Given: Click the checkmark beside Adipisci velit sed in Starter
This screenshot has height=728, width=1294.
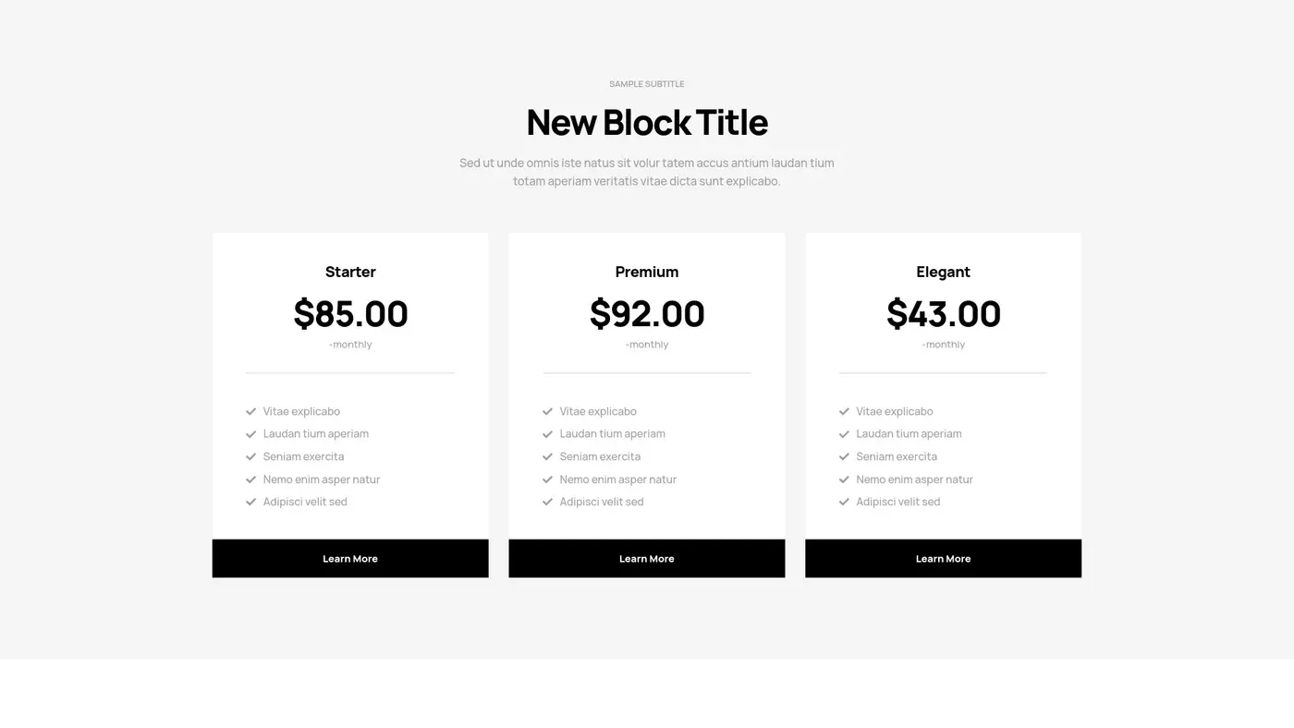Looking at the screenshot, I should pos(250,502).
